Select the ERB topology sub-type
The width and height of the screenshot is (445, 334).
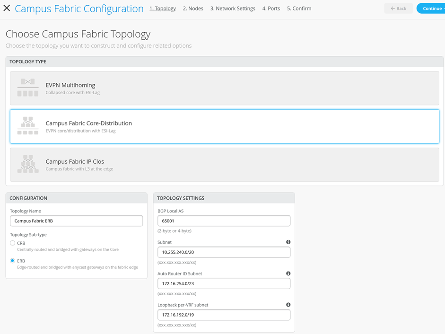pos(13,261)
